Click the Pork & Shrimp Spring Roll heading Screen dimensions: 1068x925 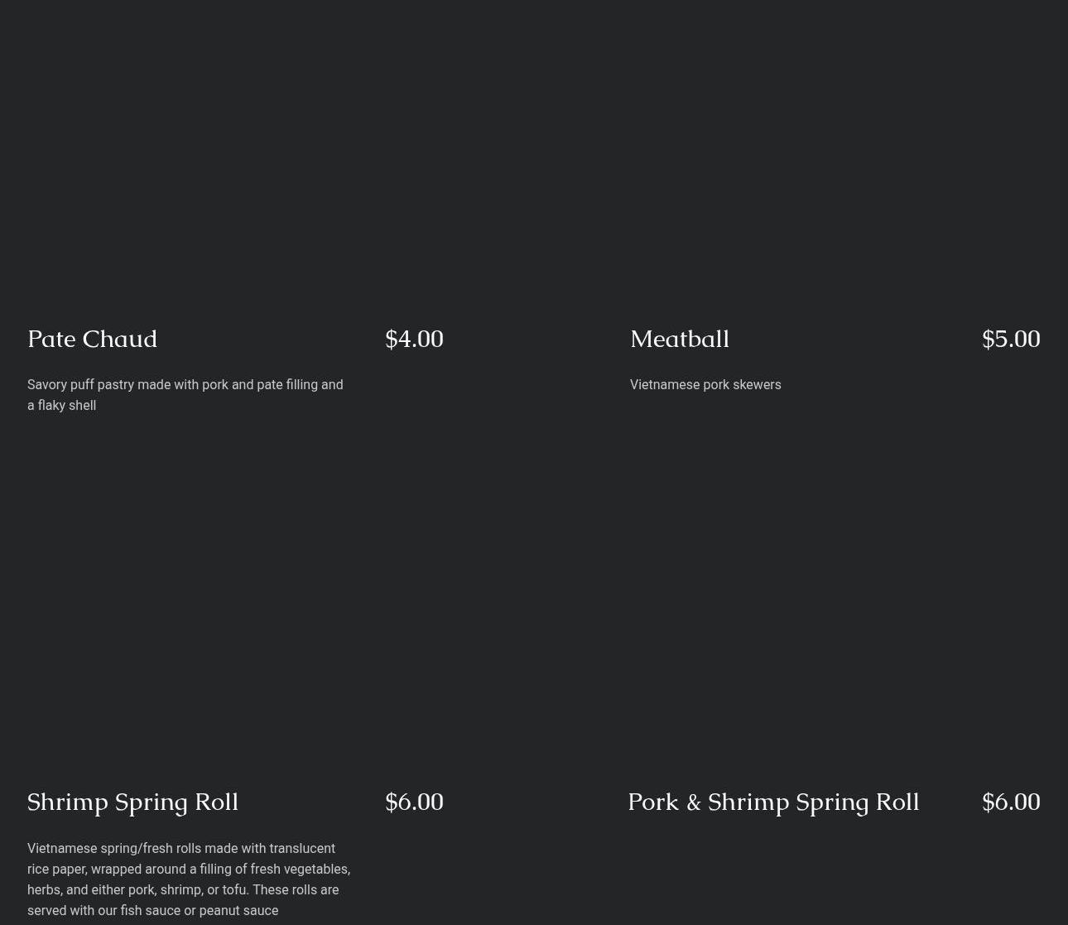(x=772, y=802)
